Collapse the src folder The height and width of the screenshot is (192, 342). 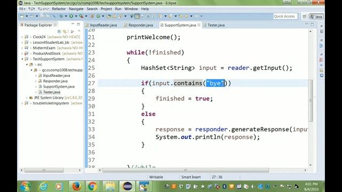coord(27,65)
